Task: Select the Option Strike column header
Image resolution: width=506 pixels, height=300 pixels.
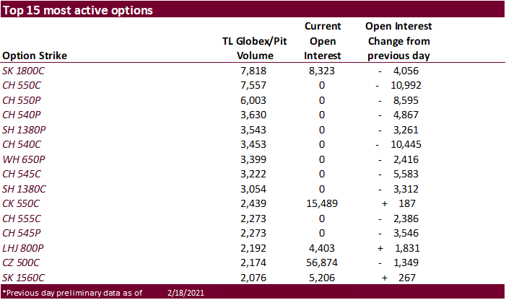Action: coord(35,56)
